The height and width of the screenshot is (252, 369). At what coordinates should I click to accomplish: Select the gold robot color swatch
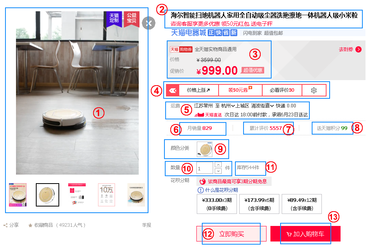coord(205,149)
